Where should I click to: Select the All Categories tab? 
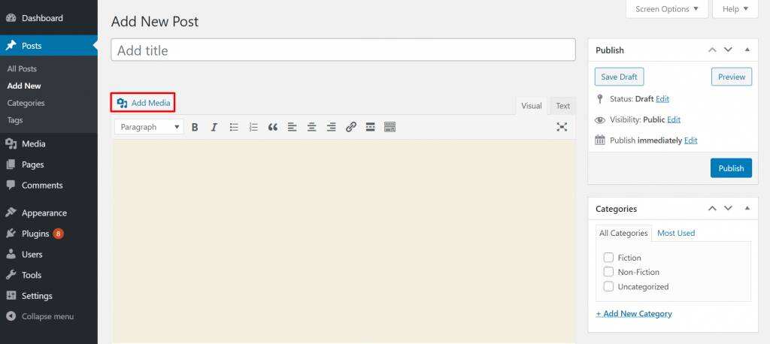pyautogui.click(x=623, y=234)
